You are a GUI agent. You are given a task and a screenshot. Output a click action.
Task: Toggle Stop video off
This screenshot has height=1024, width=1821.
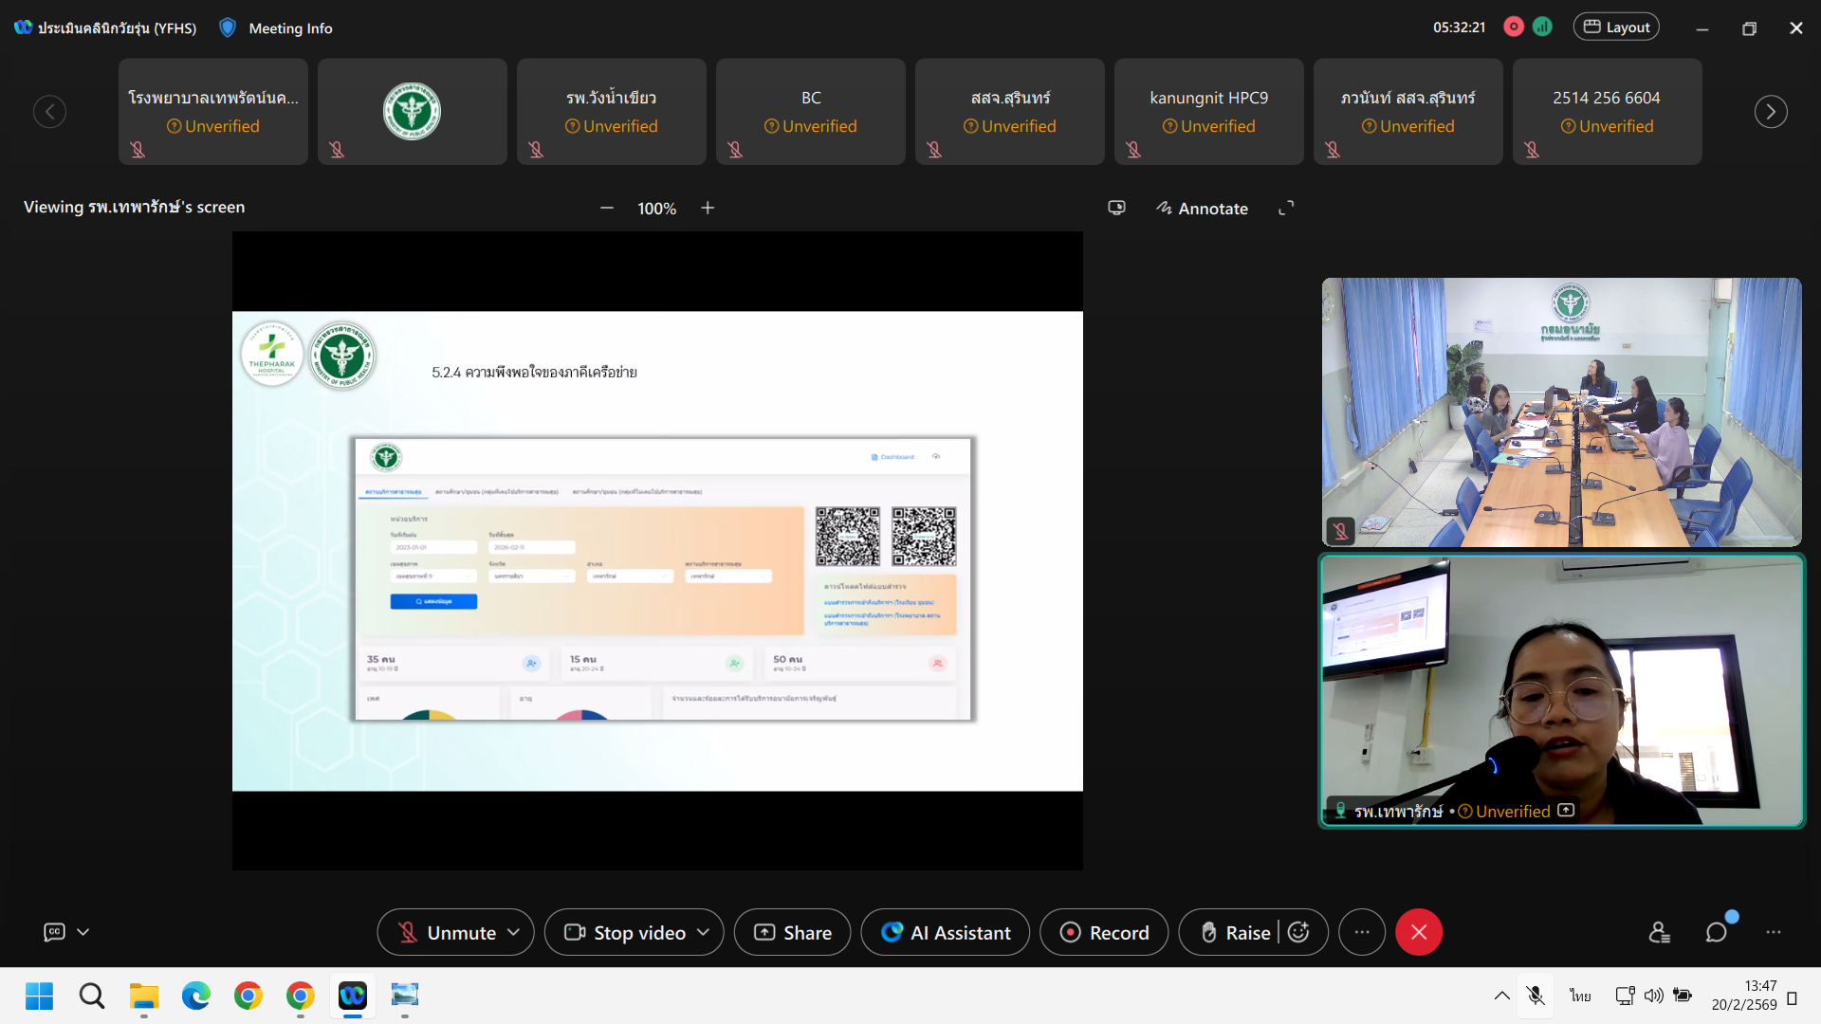(626, 933)
